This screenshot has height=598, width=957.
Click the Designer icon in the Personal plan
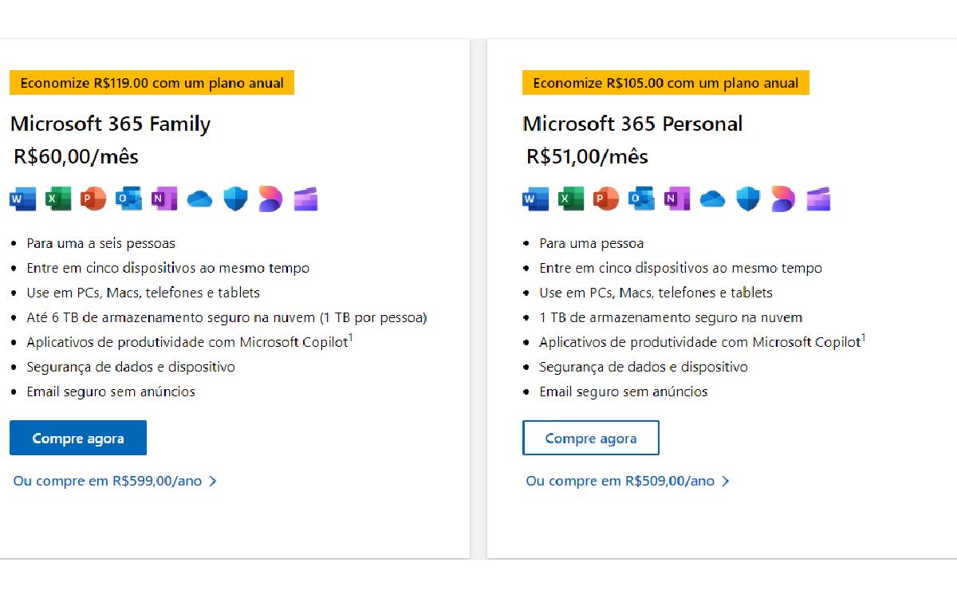(x=783, y=199)
